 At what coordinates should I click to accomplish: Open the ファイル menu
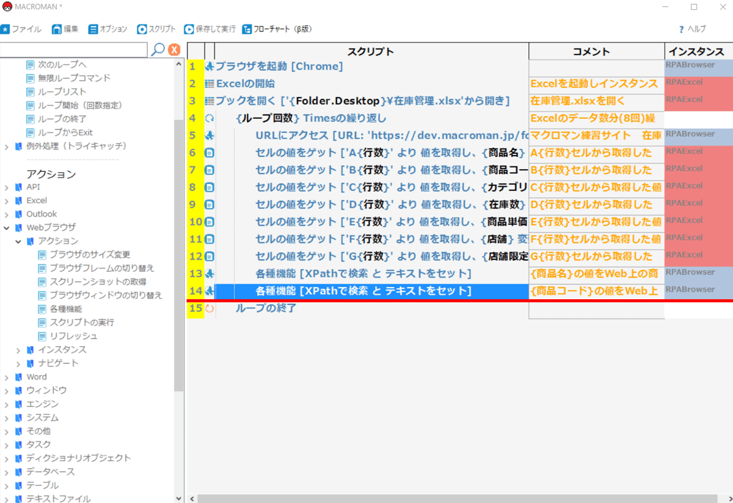point(21,29)
